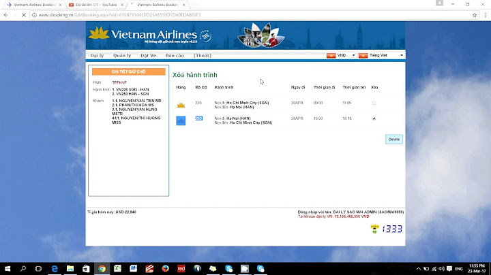The height and width of the screenshot is (275, 491).
Task: Open the red 'red' app in taskbar
Action: [181, 268]
